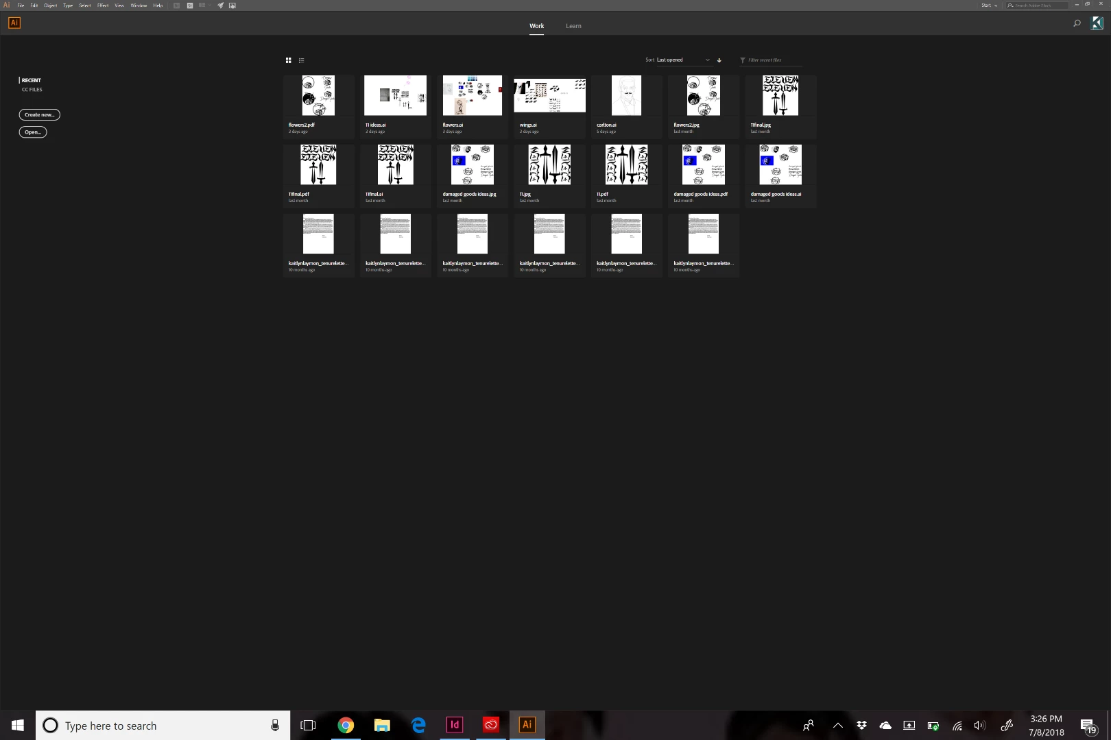Open the damaged goods ideas.jpg thumbnail
The width and height of the screenshot is (1111, 740).
pos(472,164)
